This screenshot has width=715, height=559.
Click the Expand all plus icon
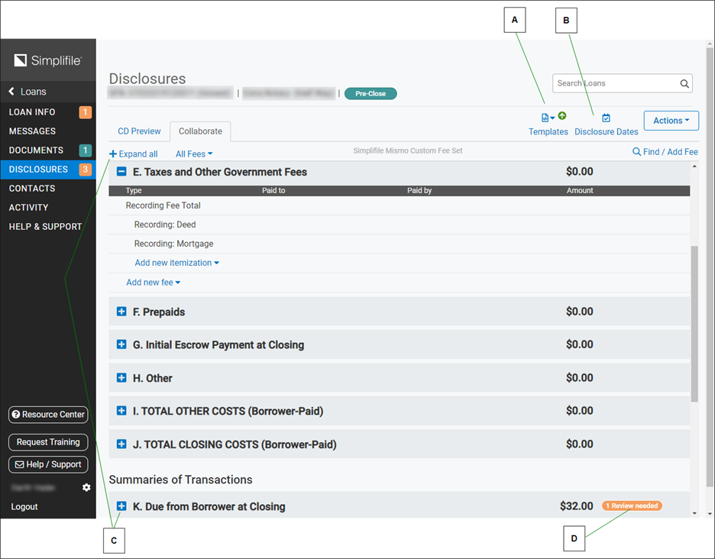[113, 154]
